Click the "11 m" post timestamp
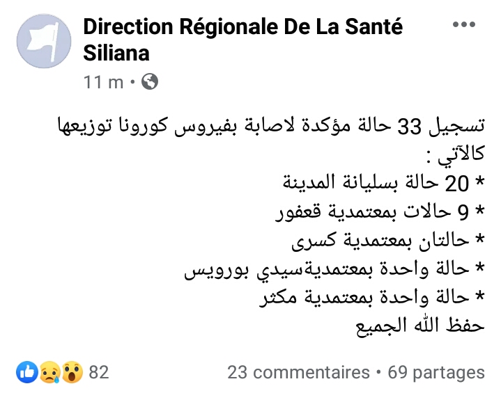The image size is (501, 393). click(x=103, y=82)
